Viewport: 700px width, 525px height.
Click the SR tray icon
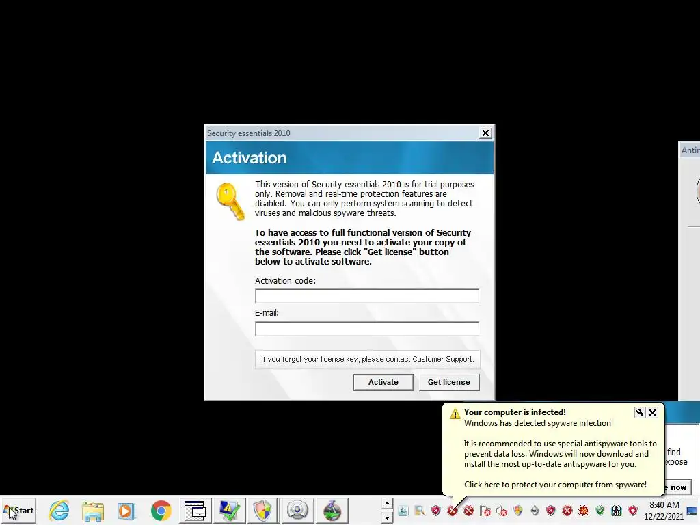(617, 510)
